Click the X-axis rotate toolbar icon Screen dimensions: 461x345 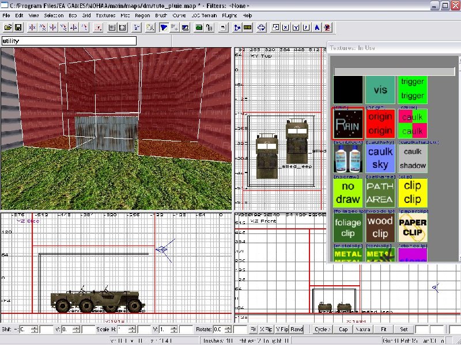click(x=43, y=28)
